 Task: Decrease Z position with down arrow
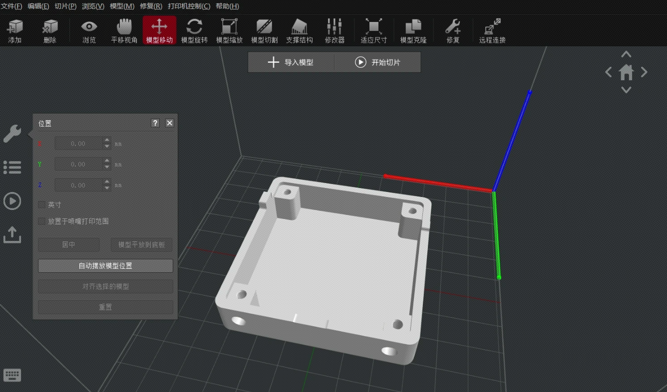[107, 188]
